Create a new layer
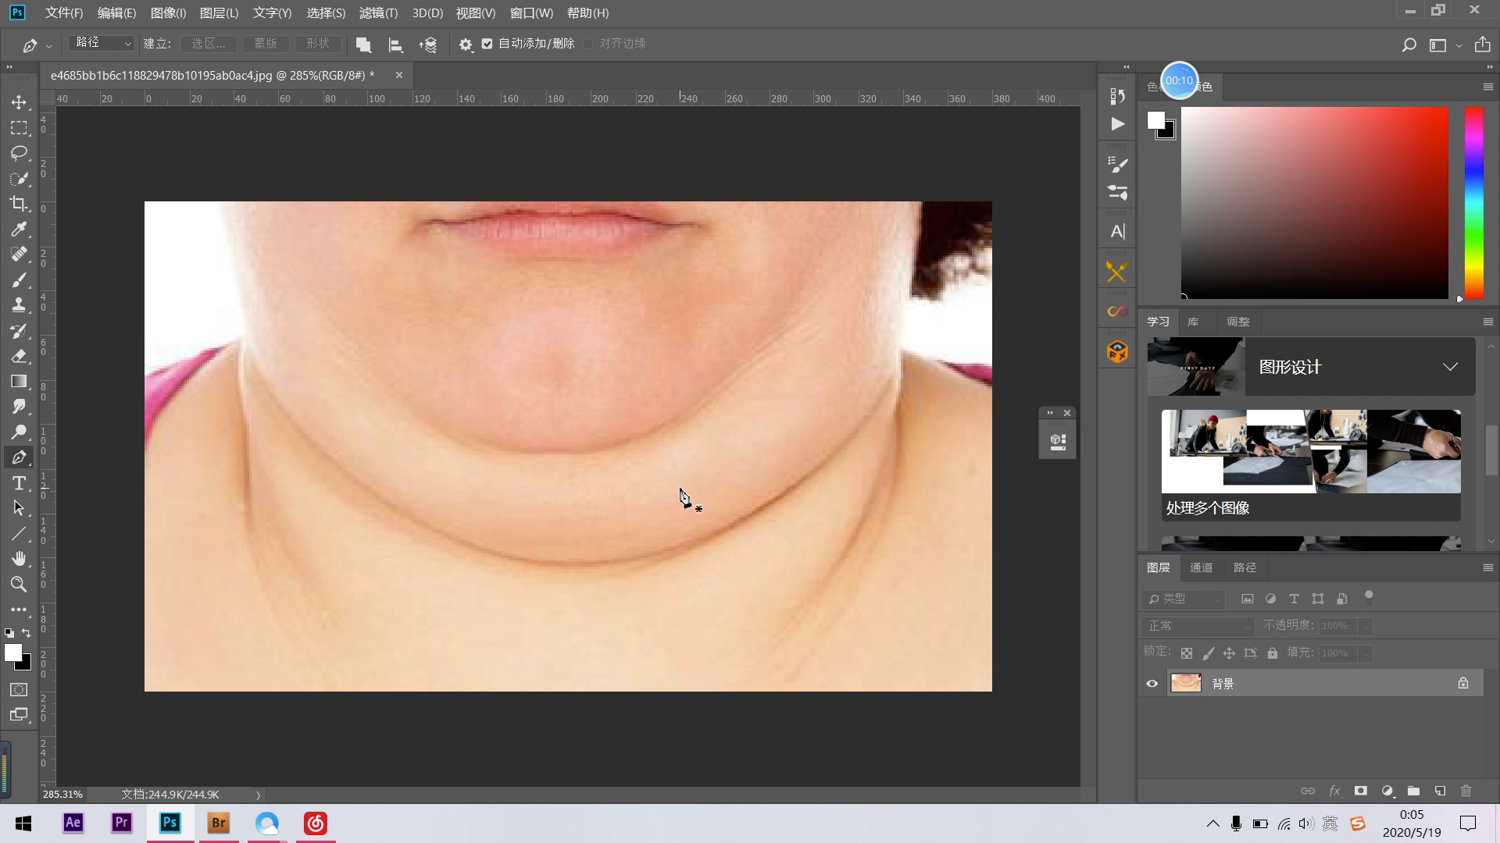 click(1440, 791)
